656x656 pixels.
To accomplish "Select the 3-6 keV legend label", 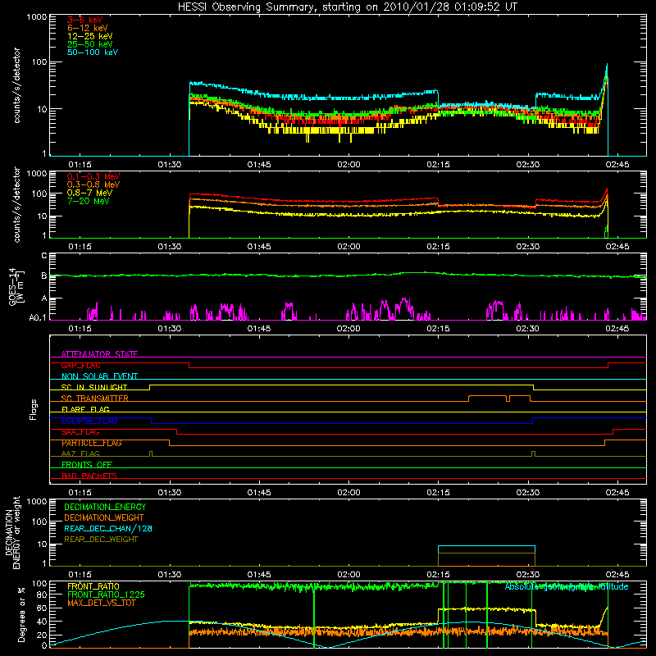I will click(85, 20).
